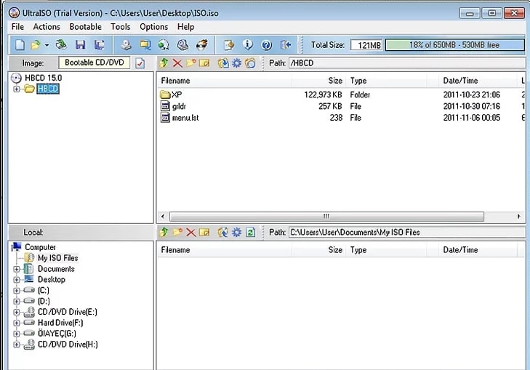The width and height of the screenshot is (530, 370).
Task: Click the Bootable CD/DVD image type field
Action: pyautogui.click(x=95, y=63)
